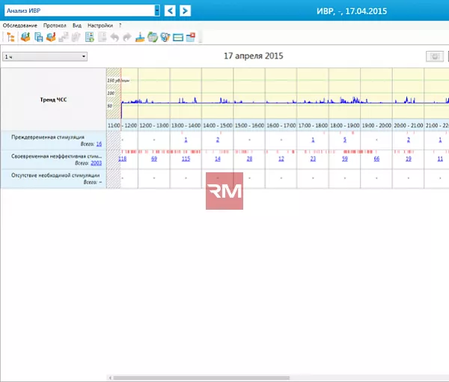Screen dimensions: 449x382
Task: Click the export box icon with red arrow
Action: (x=51, y=37)
